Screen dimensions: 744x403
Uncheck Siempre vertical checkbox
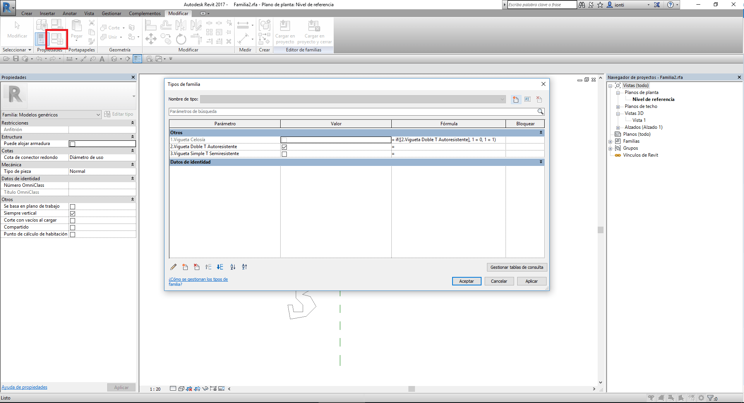(x=72, y=213)
